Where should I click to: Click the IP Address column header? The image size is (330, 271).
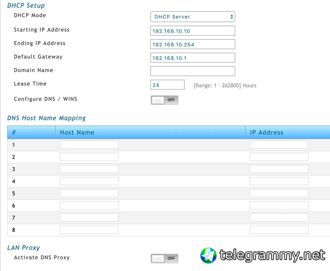(288, 132)
